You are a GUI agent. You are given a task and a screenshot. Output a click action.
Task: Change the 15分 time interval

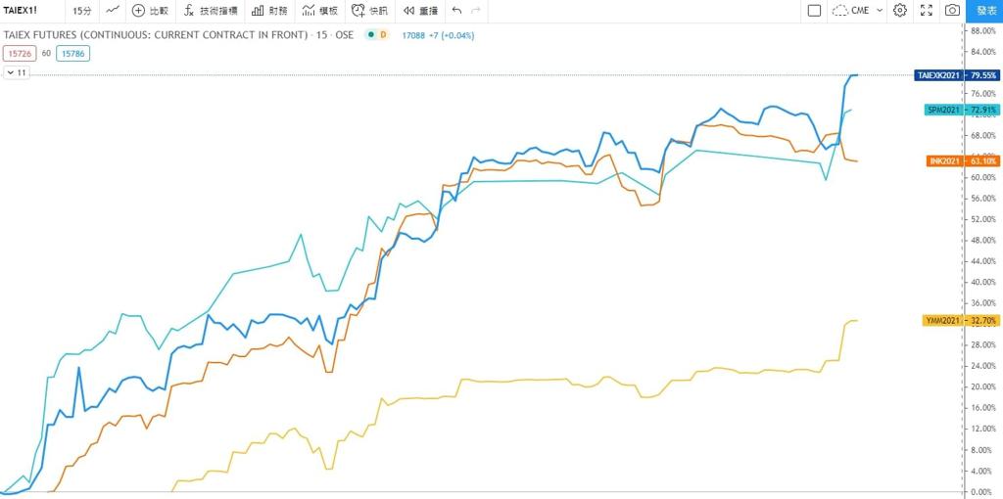(82, 10)
